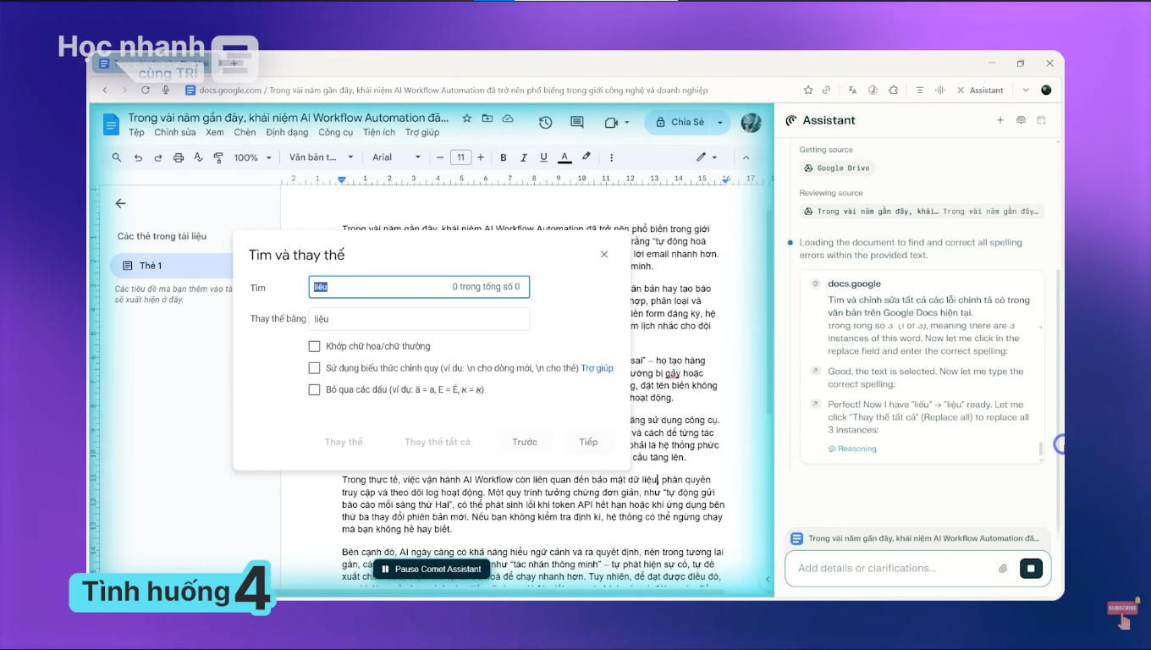Tick the 'Sử dụng biểu thức chính quy' checkbox
Image resolution: width=1151 pixels, height=650 pixels.
(x=314, y=368)
